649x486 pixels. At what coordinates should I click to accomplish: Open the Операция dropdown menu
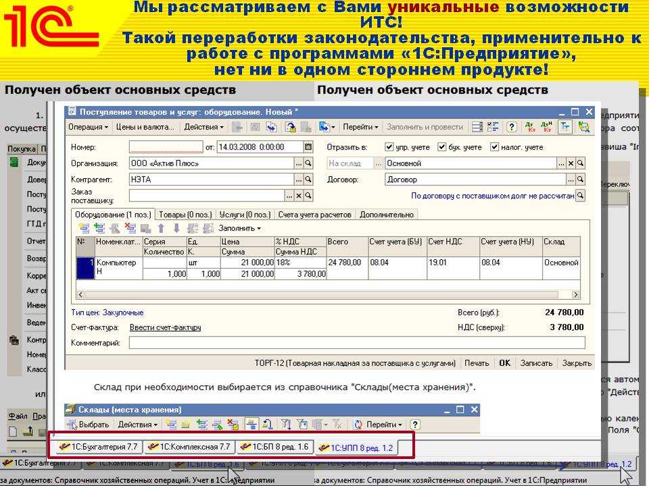(88, 127)
